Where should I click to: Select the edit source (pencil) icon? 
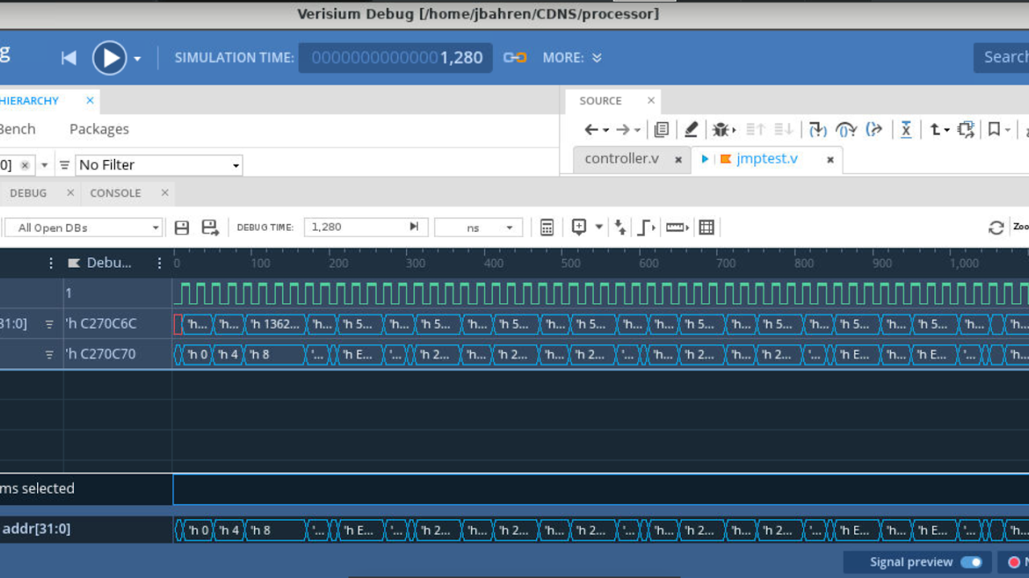pyautogui.click(x=691, y=129)
